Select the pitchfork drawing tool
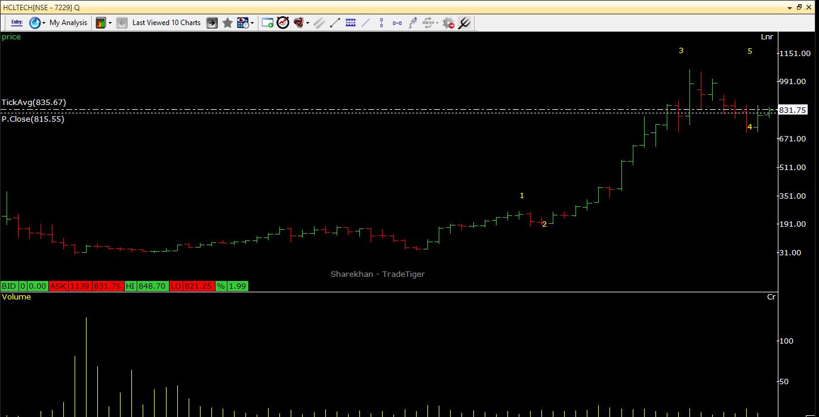 (x=464, y=23)
